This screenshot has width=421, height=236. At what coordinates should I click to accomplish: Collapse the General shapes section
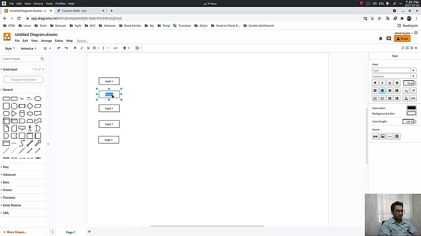click(8, 90)
